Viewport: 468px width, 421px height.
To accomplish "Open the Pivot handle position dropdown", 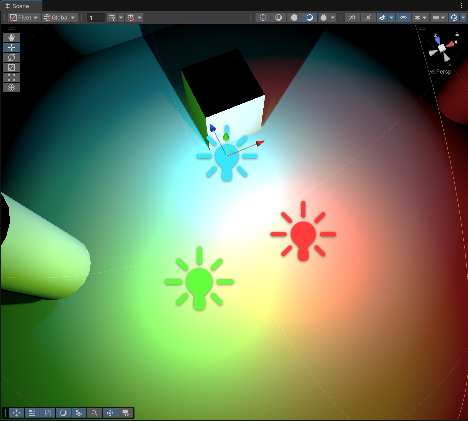I will (x=24, y=17).
